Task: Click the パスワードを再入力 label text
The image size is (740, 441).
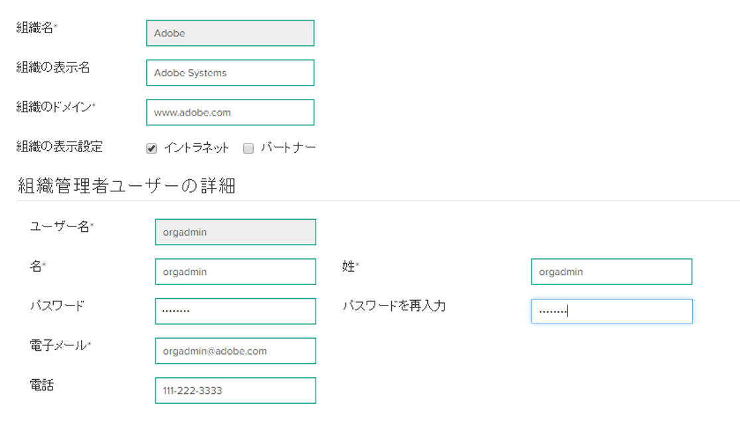Action: click(x=394, y=306)
